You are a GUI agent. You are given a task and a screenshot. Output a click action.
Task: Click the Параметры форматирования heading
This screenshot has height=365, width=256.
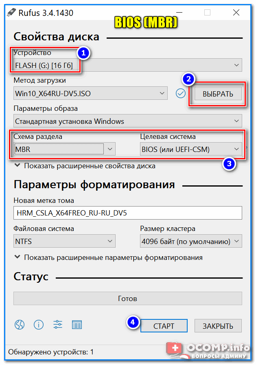(x=94, y=185)
